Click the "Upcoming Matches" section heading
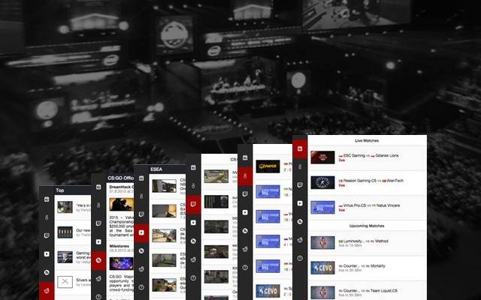The height and width of the screenshot is (300, 481). click(367, 226)
